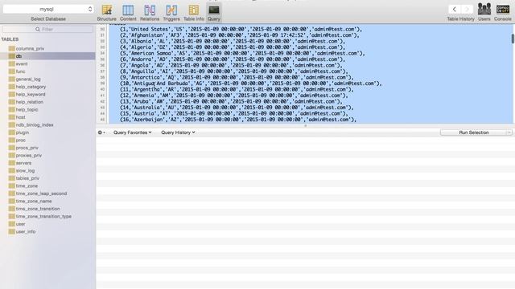Go forward in Table History
This screenshot has width=515, height=289.
coord(467,9)
